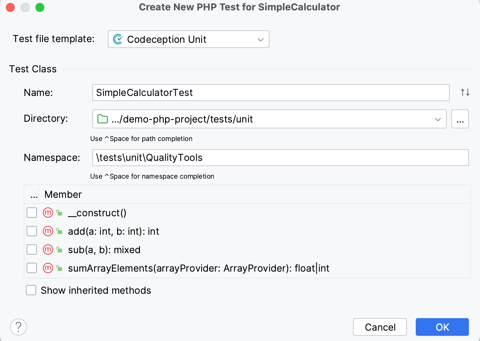The height and width of the screenshot is (341, 480).
Task: Click the Member column header
Action: click(x=63, y=194)
